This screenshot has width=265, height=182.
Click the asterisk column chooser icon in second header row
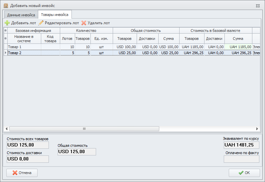click(x=5, y=39)
